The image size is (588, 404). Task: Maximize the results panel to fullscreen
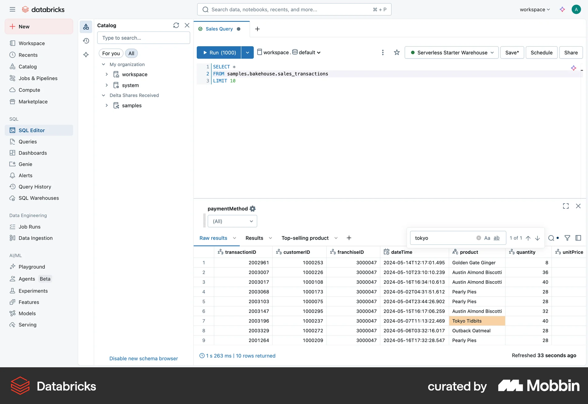coord(565,206)
